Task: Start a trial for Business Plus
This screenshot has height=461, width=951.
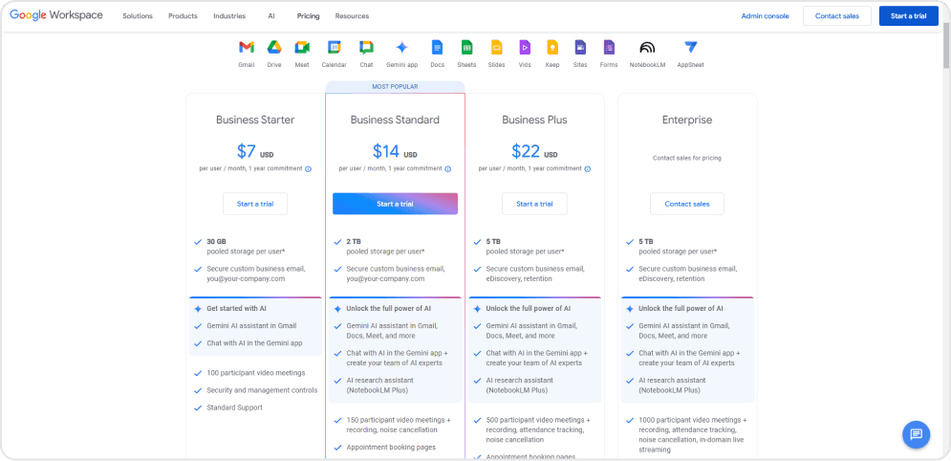Action: point(534,204)
